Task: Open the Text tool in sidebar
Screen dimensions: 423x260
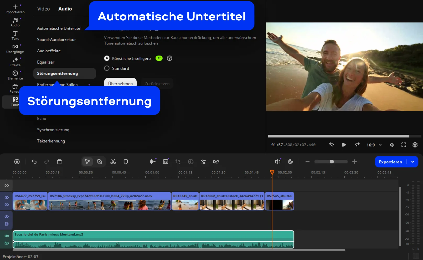Action: point(15,35)
